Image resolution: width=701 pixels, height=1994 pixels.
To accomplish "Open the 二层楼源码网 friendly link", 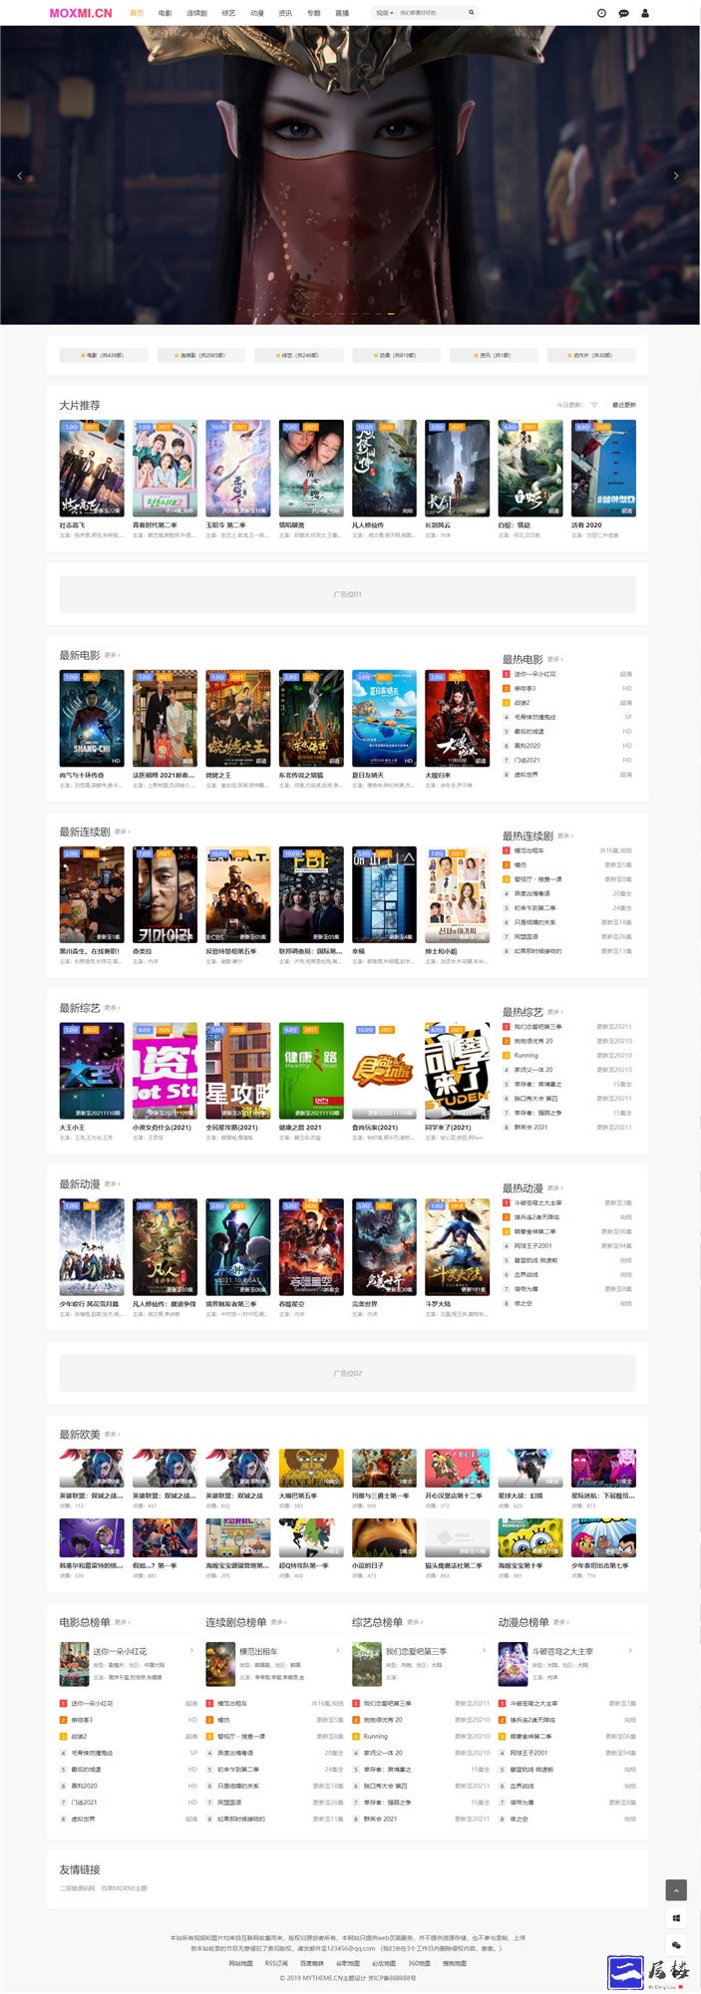I will click(77, 1888).
